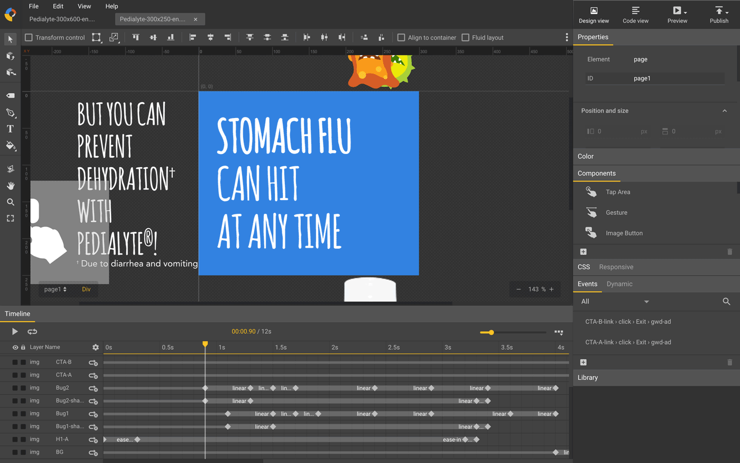
Task: Open the page1 selector dropdown
Action: pos(55,289)
